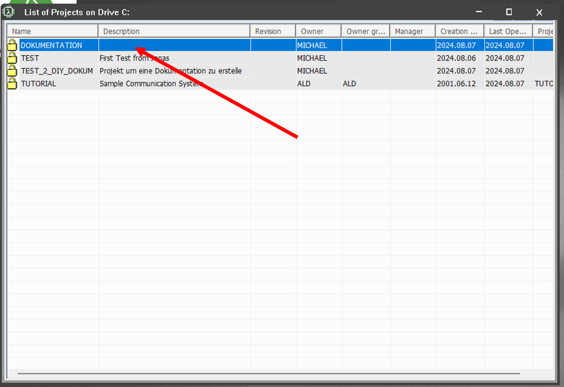564x387 pixels.
Task: Click the application icon in title bar
Action: (x=9, y=12)
